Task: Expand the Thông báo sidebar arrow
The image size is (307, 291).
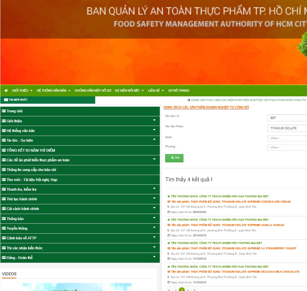Action: [x=154, y=218]
